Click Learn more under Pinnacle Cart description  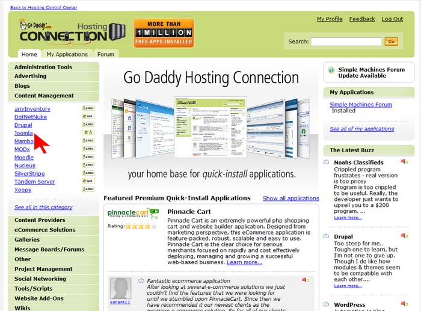pyautogui.click(x=244, y=262)
